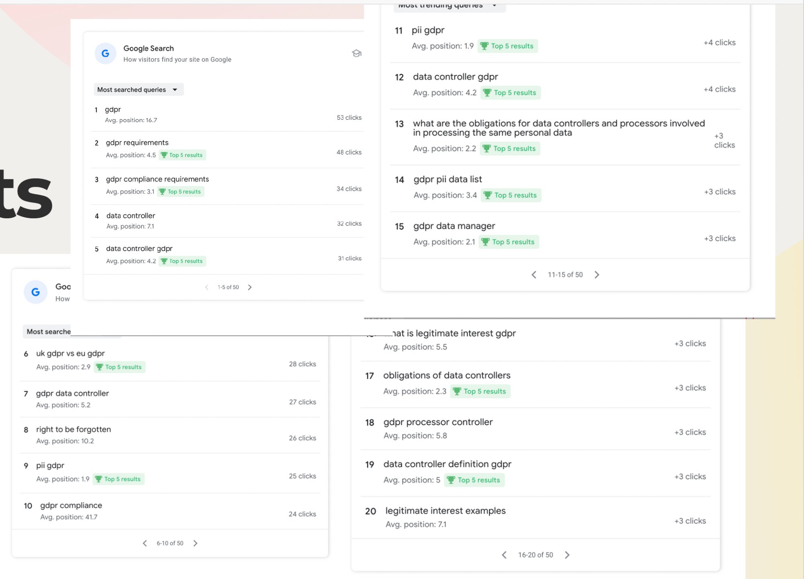
Task: Click the next arrow at '16-20 of 50'
Action: point(567,554)
